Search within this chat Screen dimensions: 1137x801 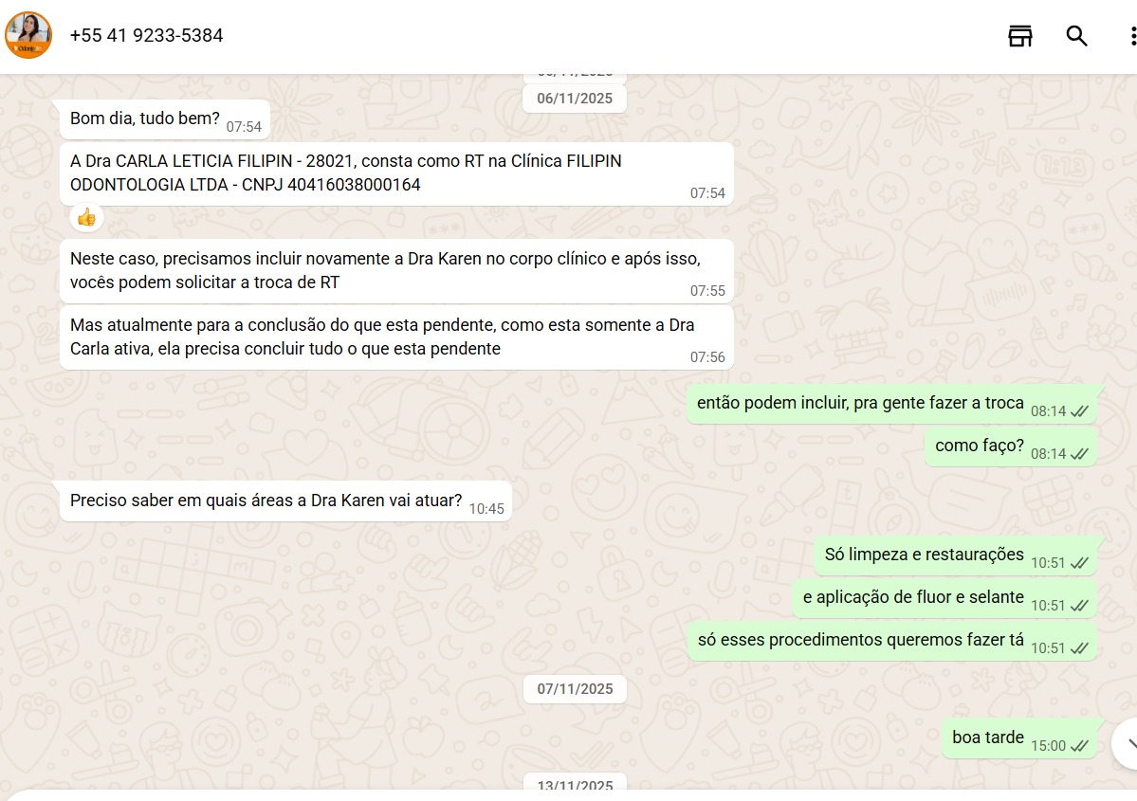tap(1077, 35)
